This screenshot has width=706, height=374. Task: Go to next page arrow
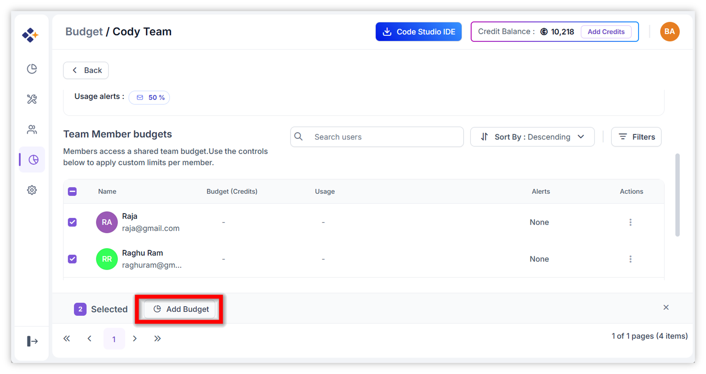(x=135, y=339)
